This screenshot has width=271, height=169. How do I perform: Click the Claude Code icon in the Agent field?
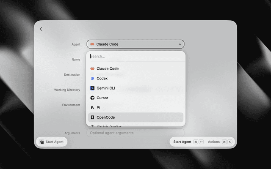tap(92, 44)
